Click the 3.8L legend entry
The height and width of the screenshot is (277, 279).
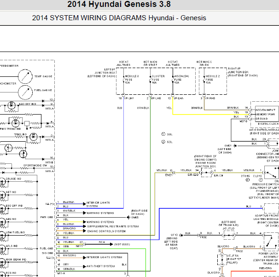pos(167,134)
